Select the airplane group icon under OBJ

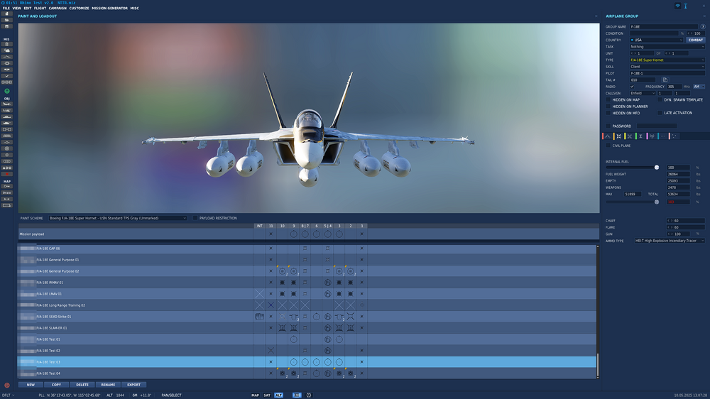coord(7,104)
